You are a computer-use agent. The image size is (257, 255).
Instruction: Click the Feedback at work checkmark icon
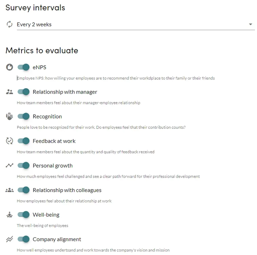coord(10,141)
